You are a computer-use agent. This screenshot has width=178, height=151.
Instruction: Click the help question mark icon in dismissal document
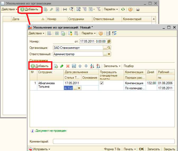[x=101, y=33]
